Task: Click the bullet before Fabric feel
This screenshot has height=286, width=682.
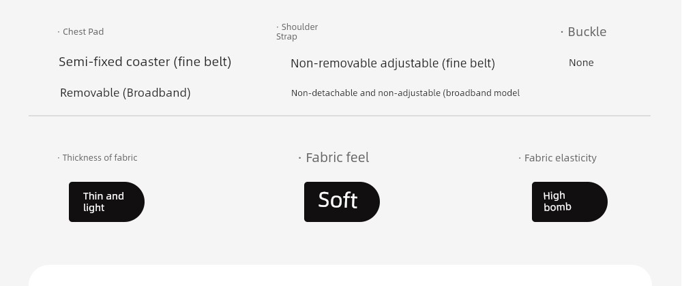Action: pyautogui.click(x=300, y=158)
